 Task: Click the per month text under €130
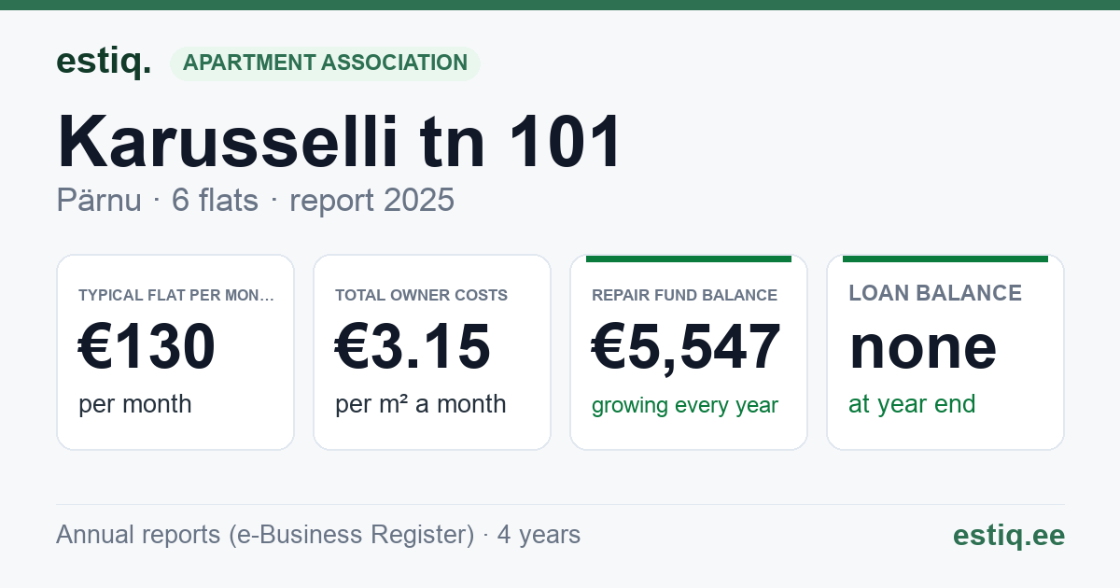point(135,404)
